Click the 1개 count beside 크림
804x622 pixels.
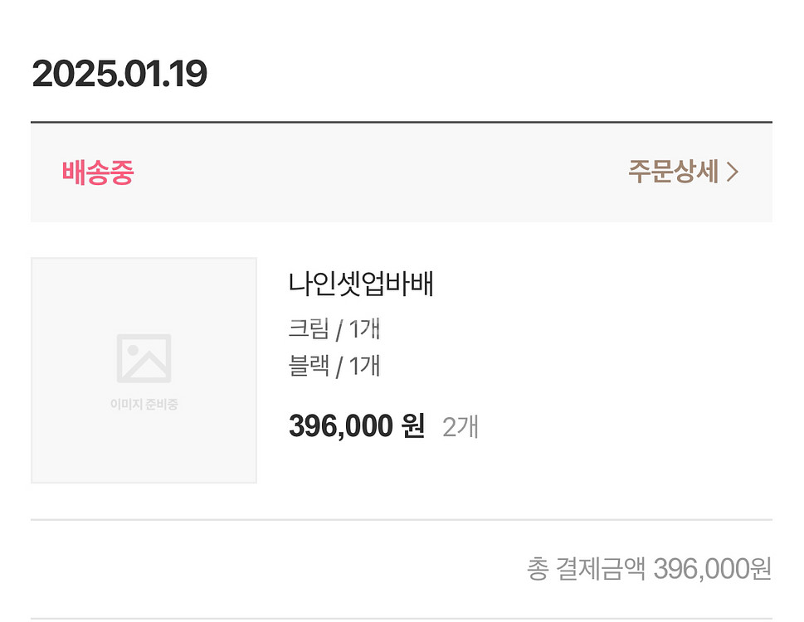coord(364,329)
